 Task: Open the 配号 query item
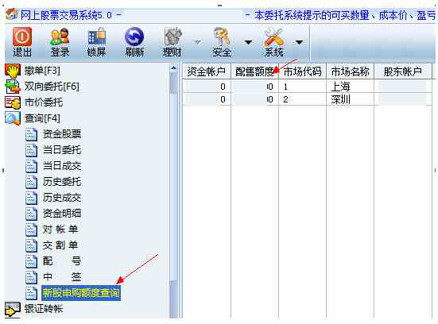(x=62, y=261)
